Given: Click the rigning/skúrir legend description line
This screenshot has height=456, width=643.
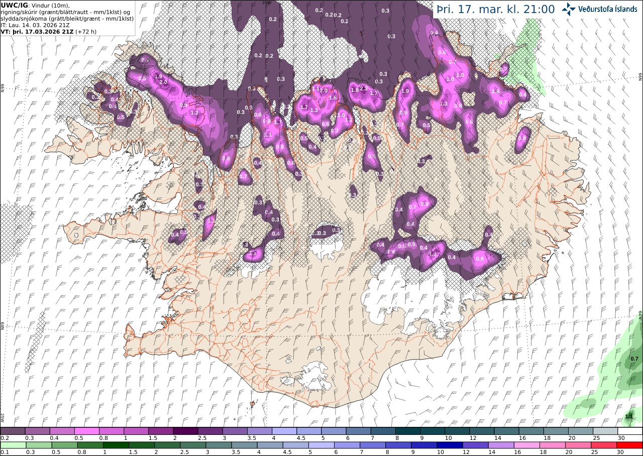Looking at the screenshot, I should pyautogui.click(x=65, y=12).
